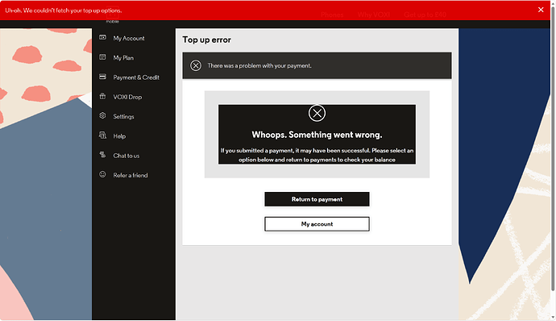
Task: Click the Settings gear icon in sidebar
Action: 102,116
